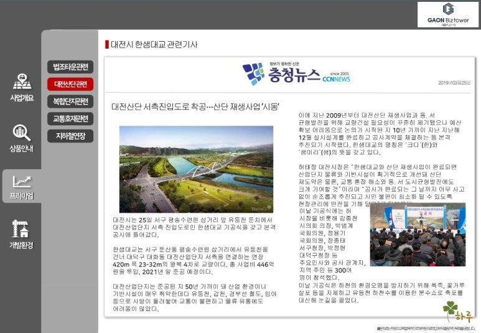Click the 충청뉴스 CCNNEWS logo
481x333 pixels.
(x=296, y=74)
